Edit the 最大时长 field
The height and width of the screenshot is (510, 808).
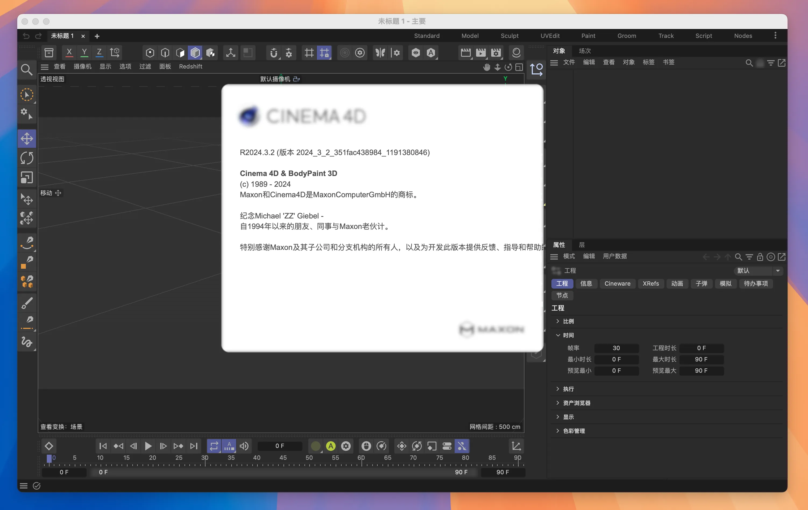(x=701, y=360)
